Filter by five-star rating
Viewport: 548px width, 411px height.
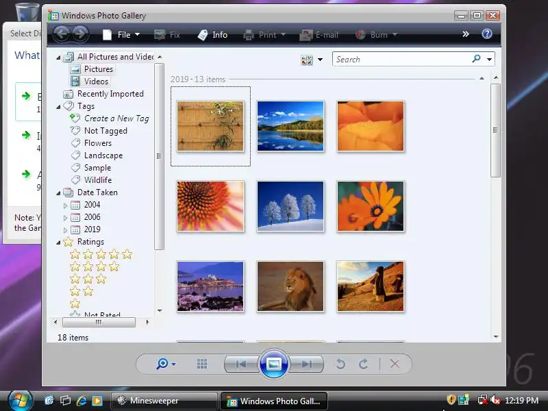click(101, 254)
